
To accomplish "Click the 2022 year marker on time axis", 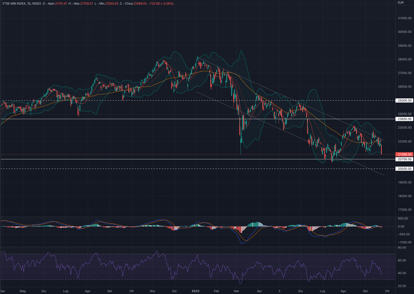I will tap(195, 291).
